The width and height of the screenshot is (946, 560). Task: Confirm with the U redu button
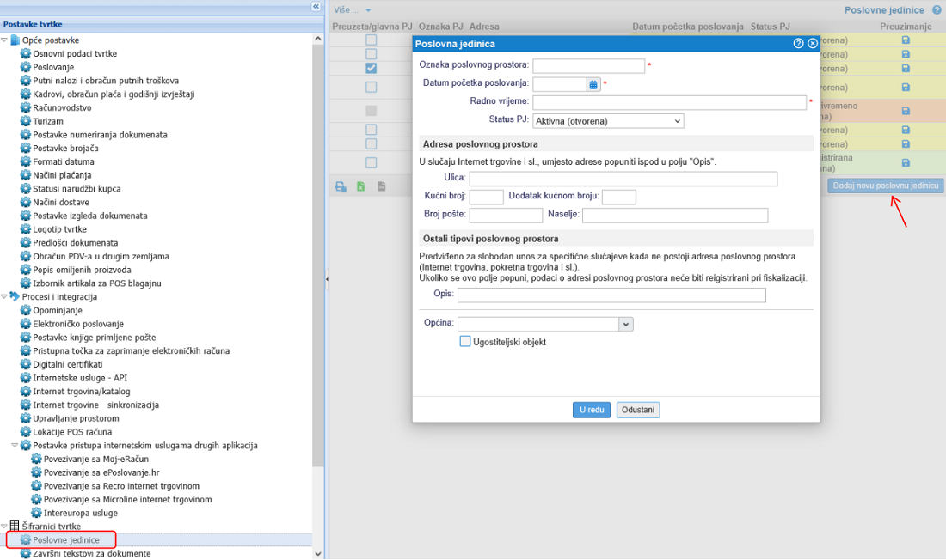point(591,410)
